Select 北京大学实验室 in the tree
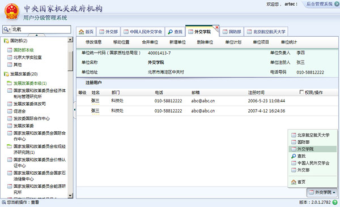 click(28, 57)
